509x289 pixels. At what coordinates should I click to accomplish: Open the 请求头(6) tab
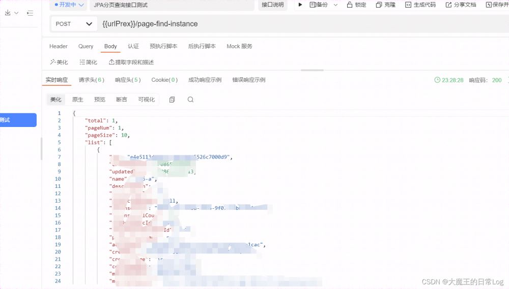tap(92, 80)
